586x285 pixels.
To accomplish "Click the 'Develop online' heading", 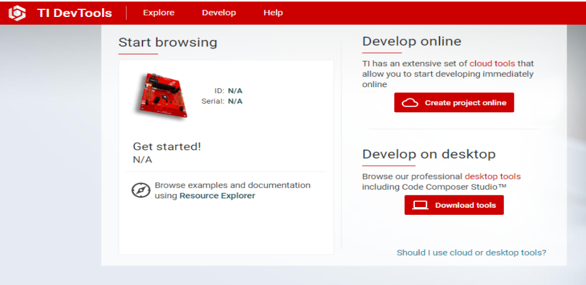I will coord(412,42).
